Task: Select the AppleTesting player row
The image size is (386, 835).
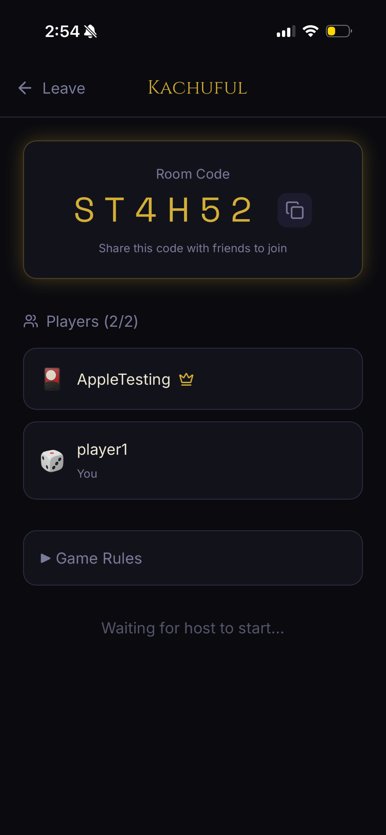Action: click(193, 379)
